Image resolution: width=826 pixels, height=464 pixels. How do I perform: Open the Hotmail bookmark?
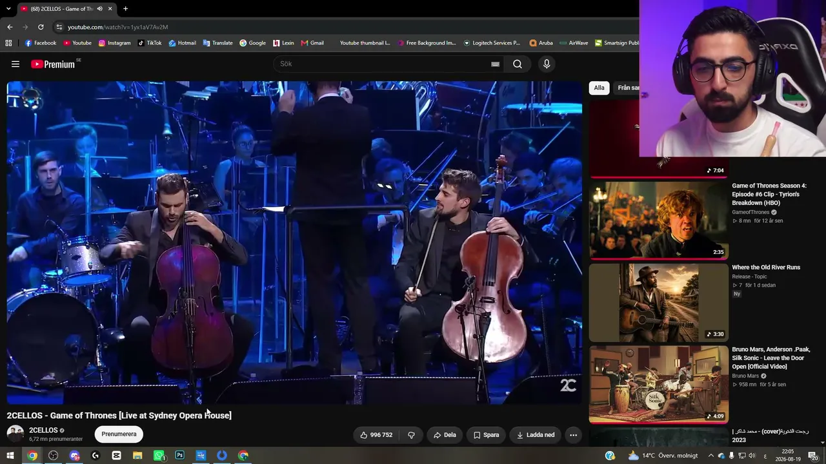[182, 43]
